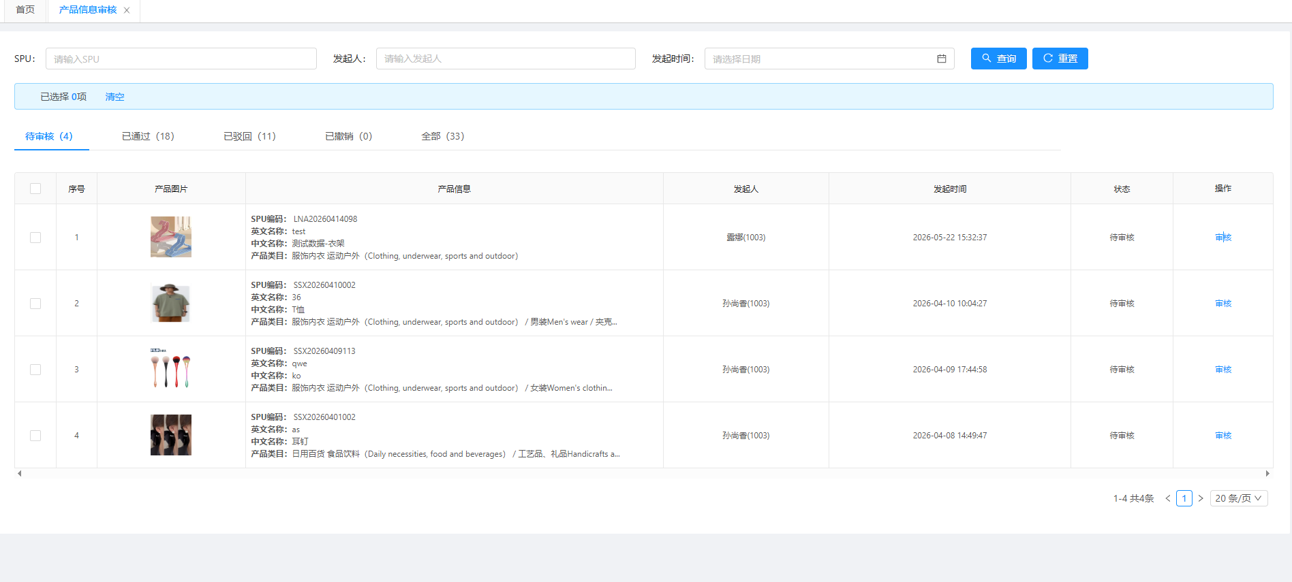Open hanger product image in row 1
The width and height of the screenshot is (1292, 582).
(171, 237)
